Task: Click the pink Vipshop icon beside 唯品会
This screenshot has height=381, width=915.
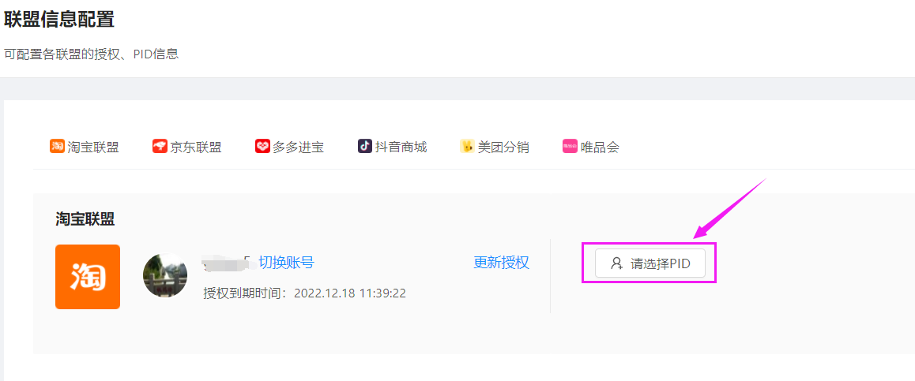Action: click(x=570, y=146)
